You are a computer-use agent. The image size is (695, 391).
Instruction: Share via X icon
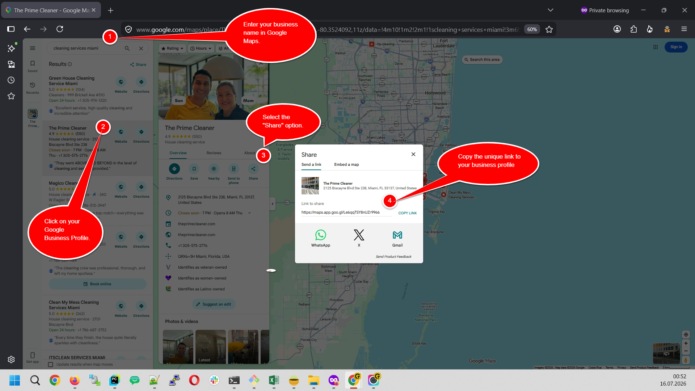point(359,235)
